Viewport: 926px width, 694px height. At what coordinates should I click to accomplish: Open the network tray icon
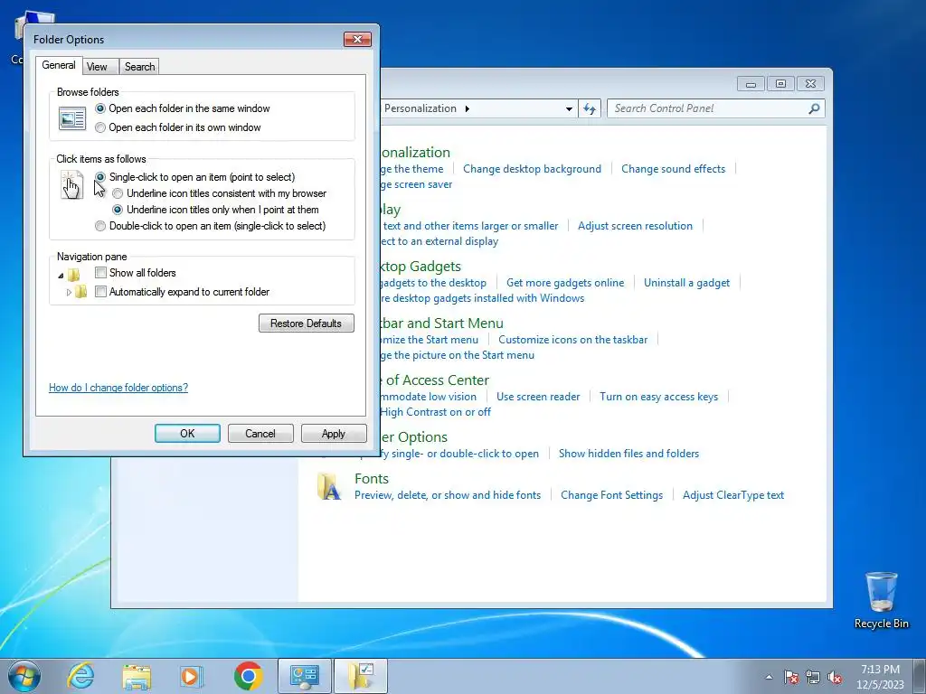coord(813,677)
